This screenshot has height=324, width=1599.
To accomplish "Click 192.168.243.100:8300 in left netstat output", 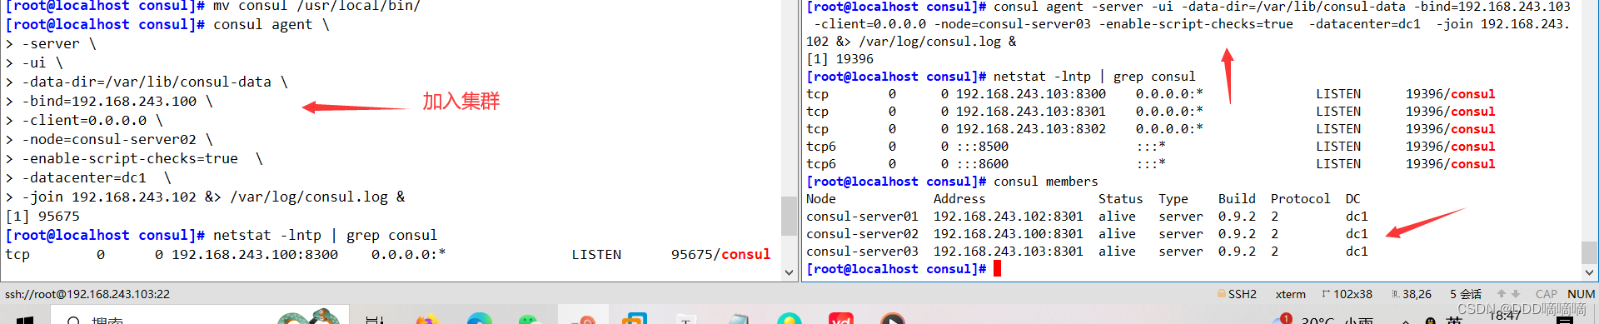I will [255, 255].
